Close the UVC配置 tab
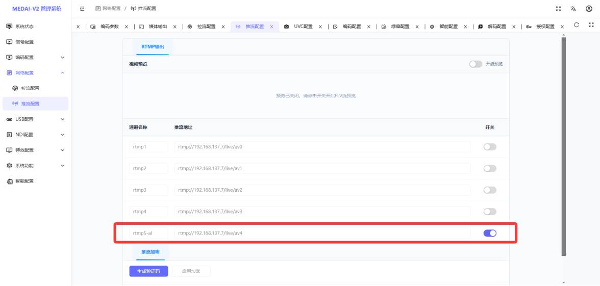This screenshot has height=286, width=600. pyautogui.click(x=320, y=27)
